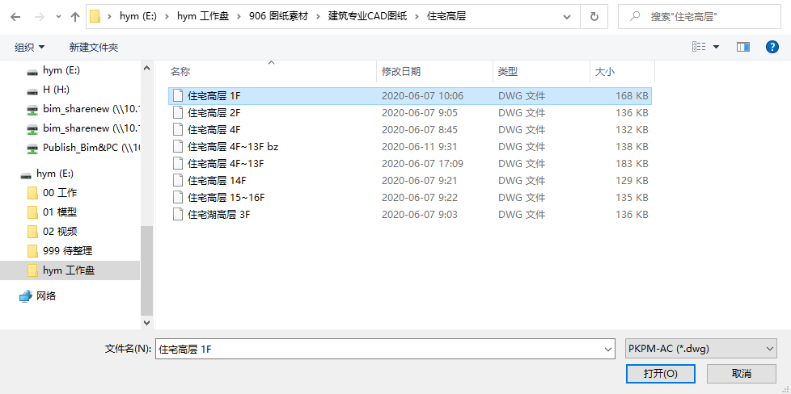Click 建筑专业CAD图纸 breadcrumb segment
Screen dimensions: 791x394
click(x=366, y=17)
